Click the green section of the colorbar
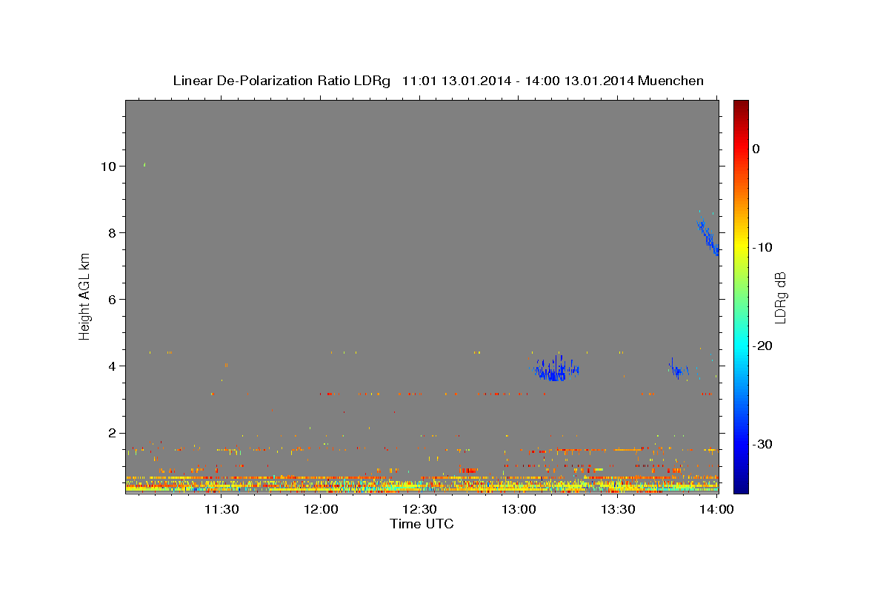Image resolution: width=889 pixels, height=592 pixels. [x=741, y=296]
